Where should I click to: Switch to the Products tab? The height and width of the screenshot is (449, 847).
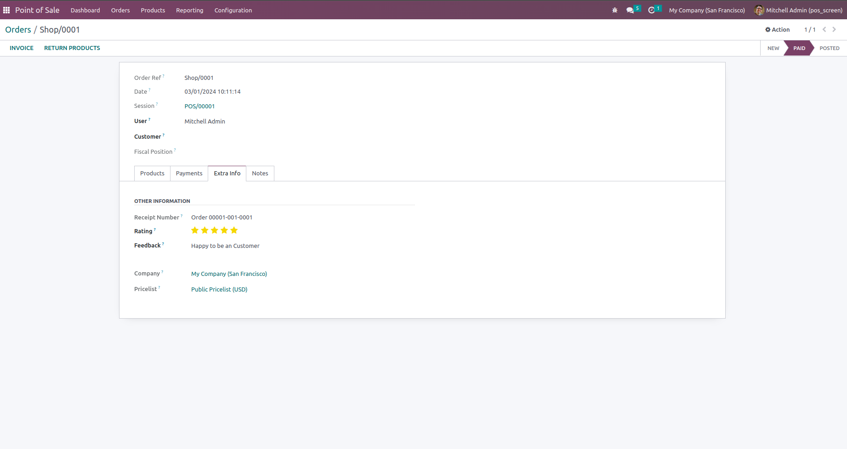[x=152, y=173]
